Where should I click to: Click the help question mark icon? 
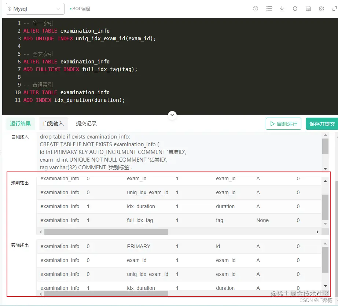coord(256,9)
